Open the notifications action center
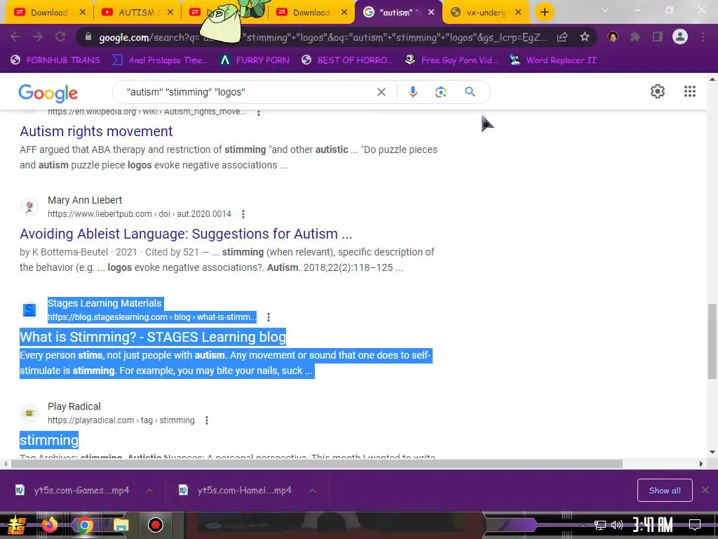 coord(695,525)
